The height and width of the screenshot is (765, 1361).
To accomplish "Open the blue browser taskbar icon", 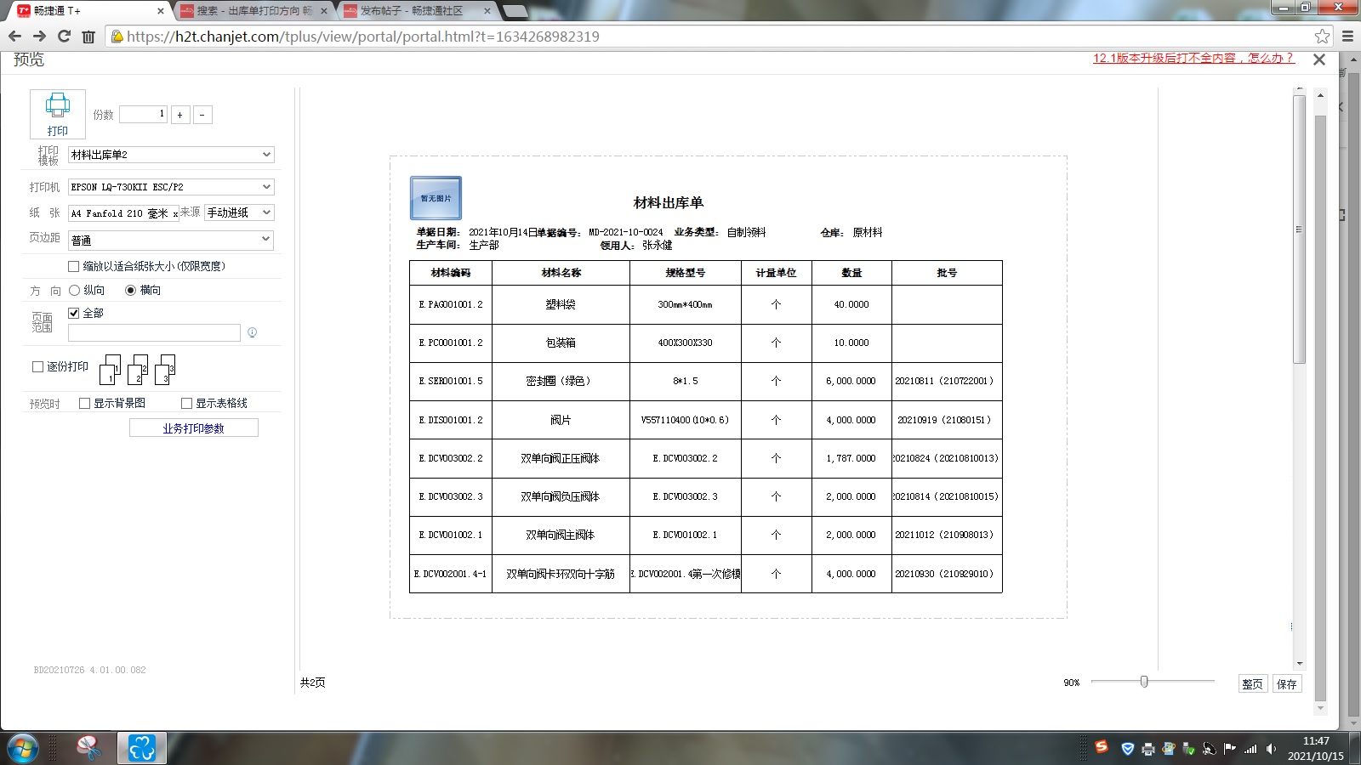I will point(142,748).
